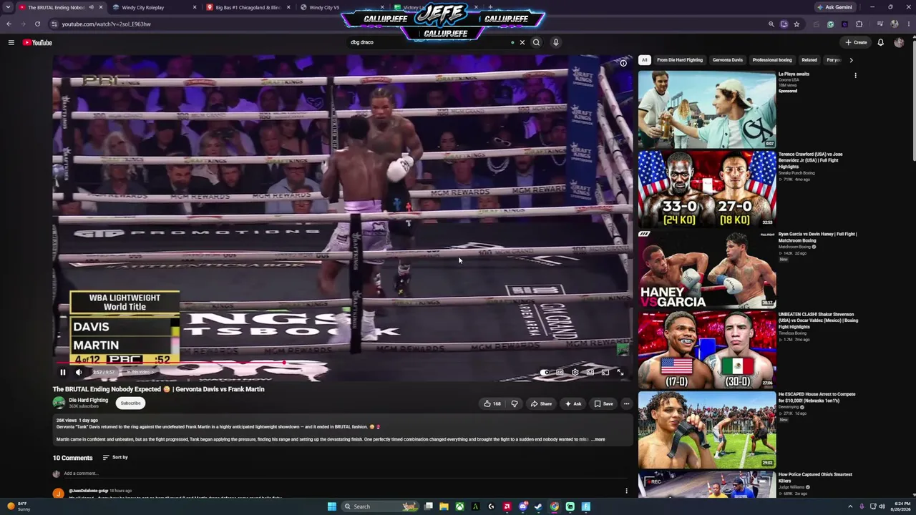Open the browser extensions puzzle icon
Image resolution: width=916 pixels, height=515 pixels.
pyautogui.click(x=859, y=24)
